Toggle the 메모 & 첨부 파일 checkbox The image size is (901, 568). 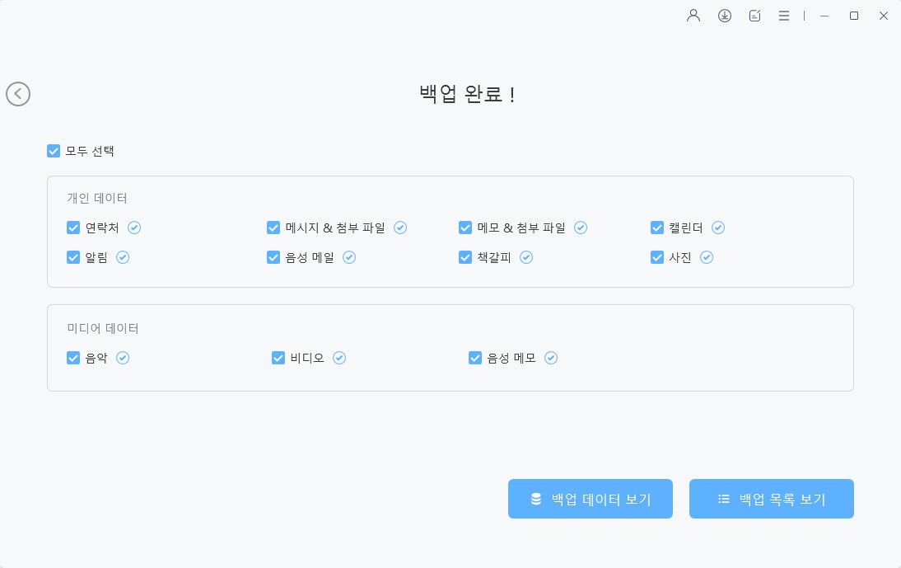coord(465,228)
